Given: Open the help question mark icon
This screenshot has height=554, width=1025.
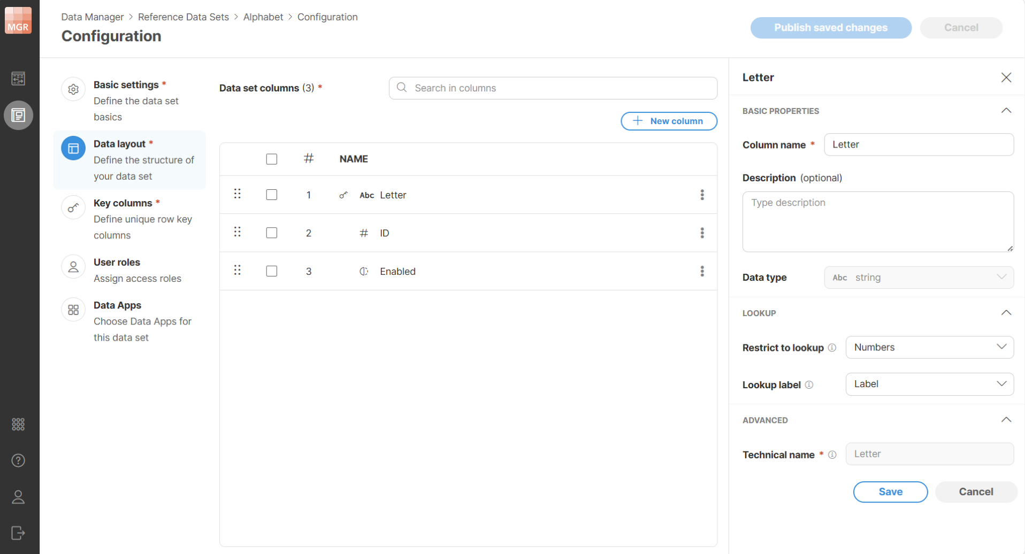Looking at the screenshot, I should (18, 460).
